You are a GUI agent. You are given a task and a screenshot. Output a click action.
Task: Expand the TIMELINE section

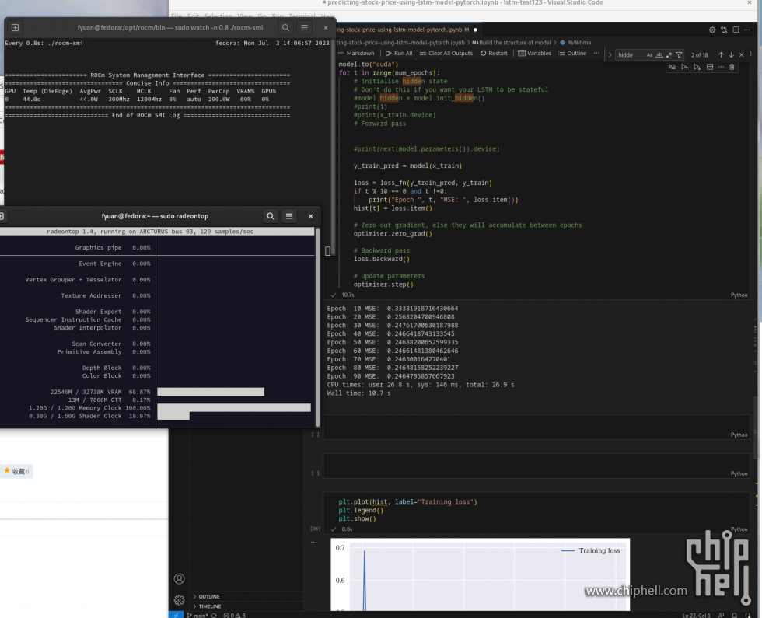point(210,607)
